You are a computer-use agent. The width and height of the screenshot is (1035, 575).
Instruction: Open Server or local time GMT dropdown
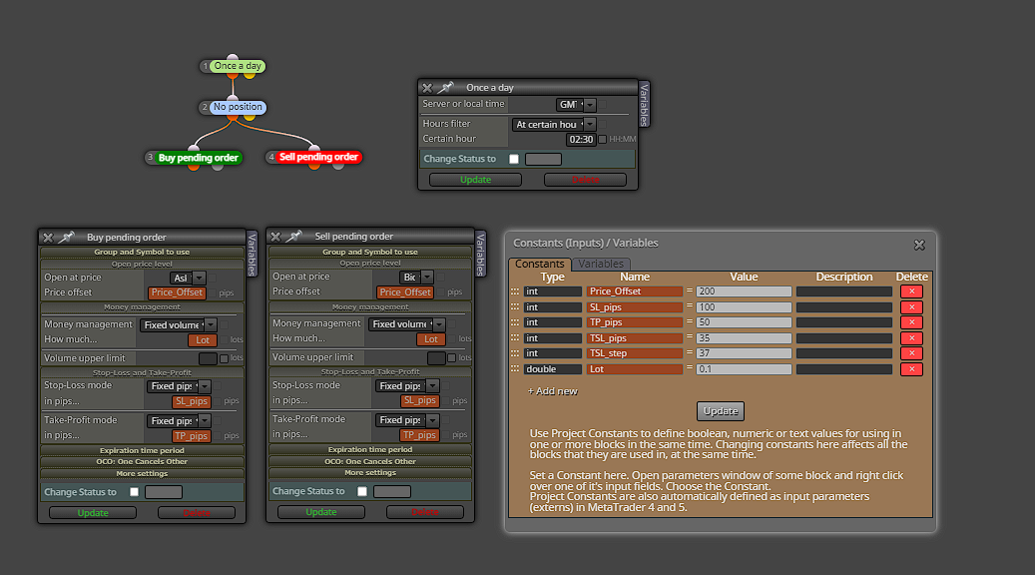tap(576, 104)
